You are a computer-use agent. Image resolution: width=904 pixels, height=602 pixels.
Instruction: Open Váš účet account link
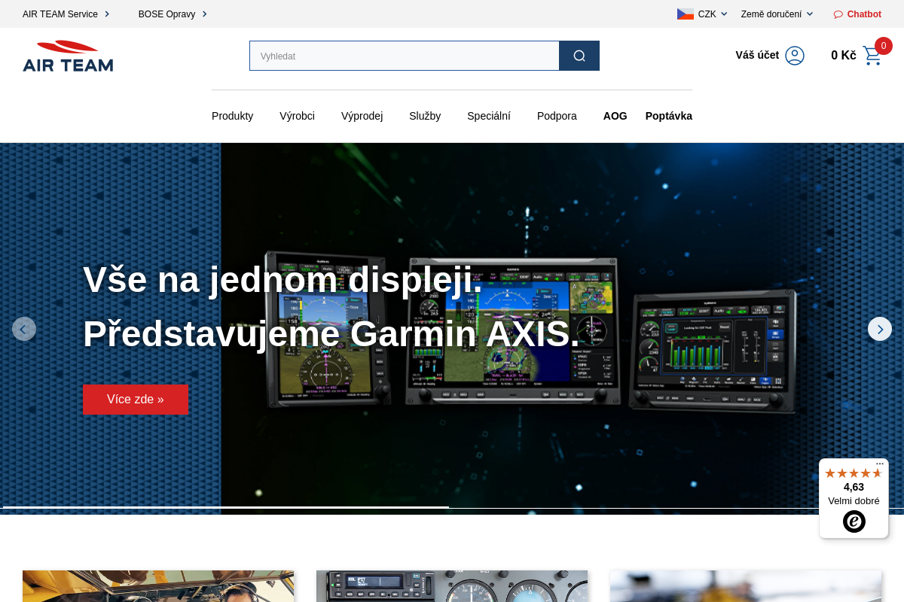tap(770, 55)
